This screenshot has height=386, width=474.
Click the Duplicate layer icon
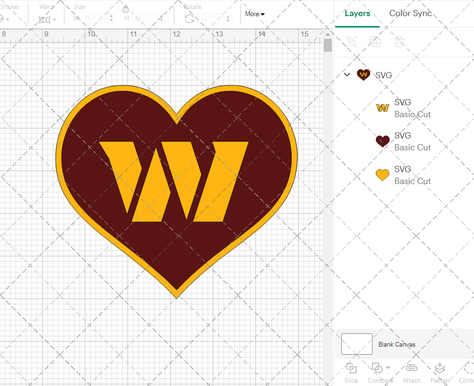375,41
